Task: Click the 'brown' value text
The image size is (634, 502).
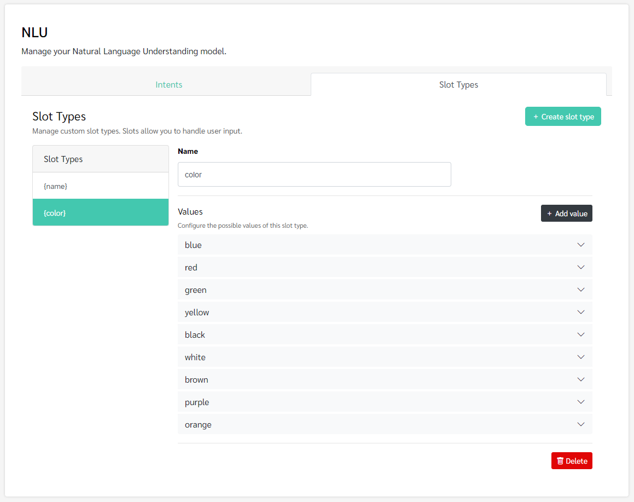Action: [196, 379]
